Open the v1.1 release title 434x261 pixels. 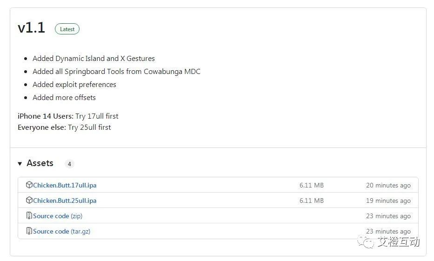coord(31,28)
